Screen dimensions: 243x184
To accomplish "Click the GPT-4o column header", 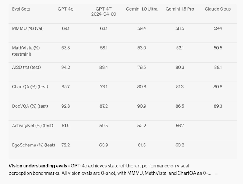I will pyautogui.click(x=66, y=9).
